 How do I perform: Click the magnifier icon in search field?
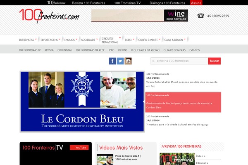153,61
